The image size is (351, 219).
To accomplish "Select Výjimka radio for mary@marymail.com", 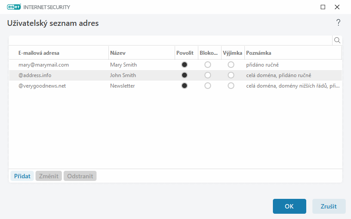I will pyautogui.click(x=231, y=65).
